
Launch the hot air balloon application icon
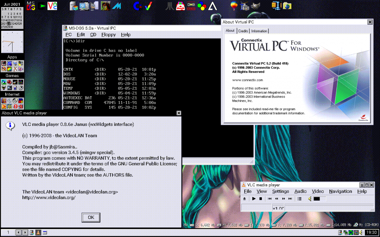pos(234,6)
